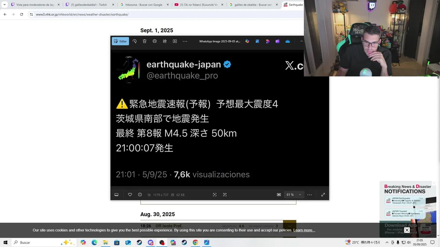This screenshot has width=440, height=247.
Task: Open Outlook from taskbar
Action: 128,243
